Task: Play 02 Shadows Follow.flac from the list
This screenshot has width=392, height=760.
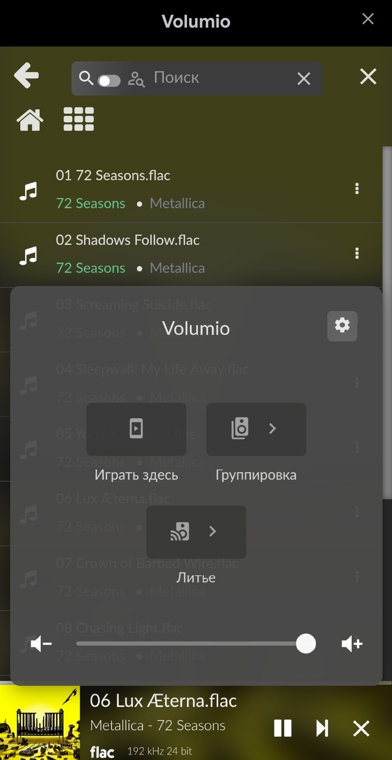Action: point(128,240)
